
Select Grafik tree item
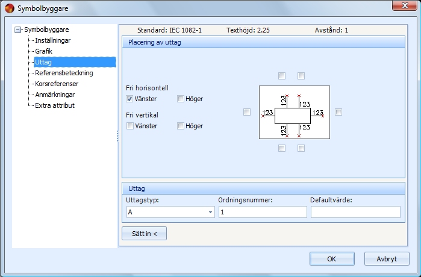click(43, 51)
